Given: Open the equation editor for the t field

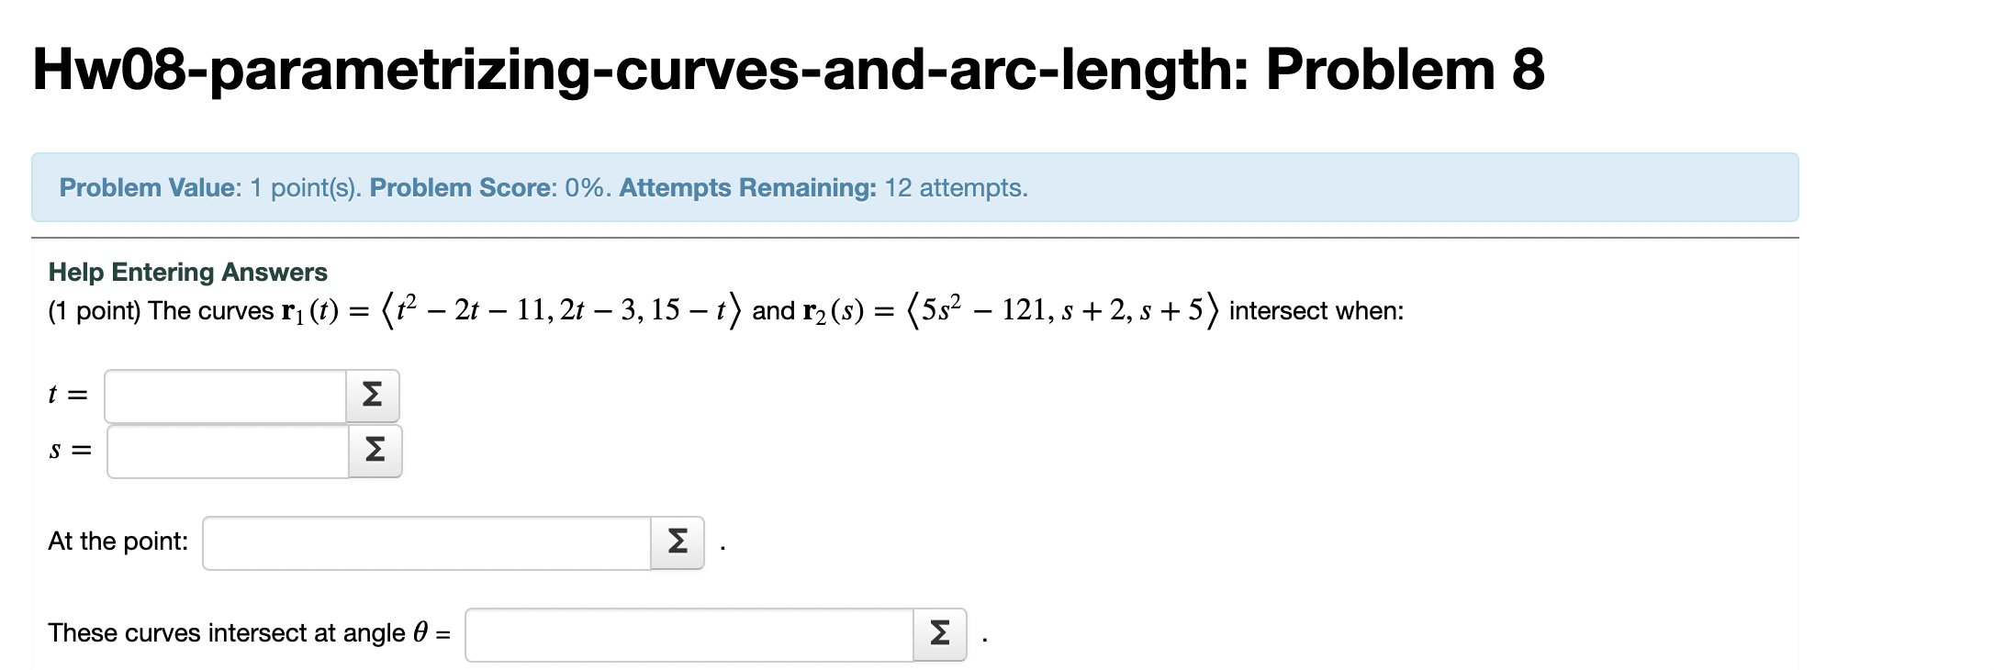Looking at the screenshot, I should click(x=373, y=395).
